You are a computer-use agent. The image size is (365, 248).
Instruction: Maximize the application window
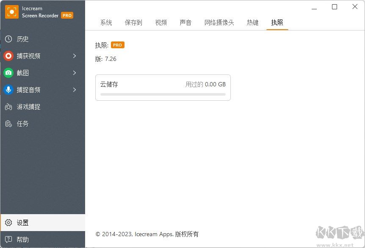coord(335,7)
